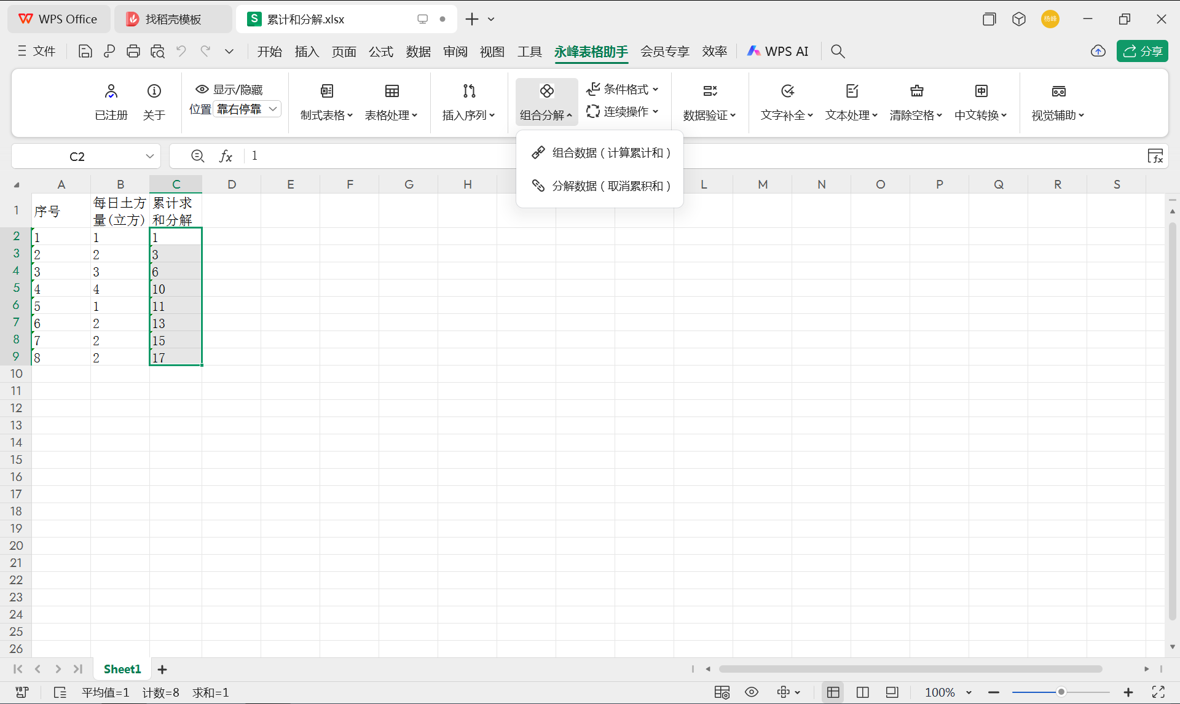Image resolution: width=1180 pixels, height=704 pixels.
Task: Open the 插入序列 tool
Action: (x=468, y=101)
